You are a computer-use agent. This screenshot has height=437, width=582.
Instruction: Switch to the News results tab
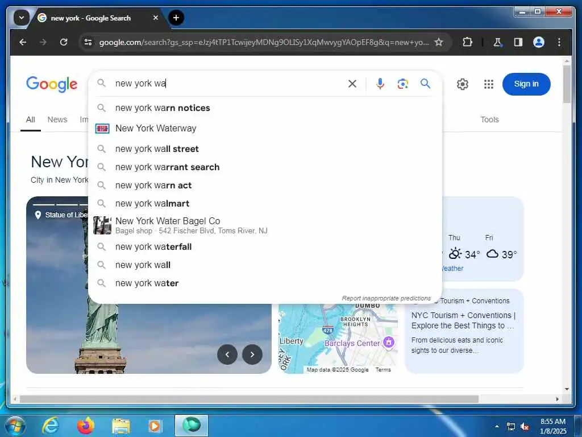click(x=57, y=119)
